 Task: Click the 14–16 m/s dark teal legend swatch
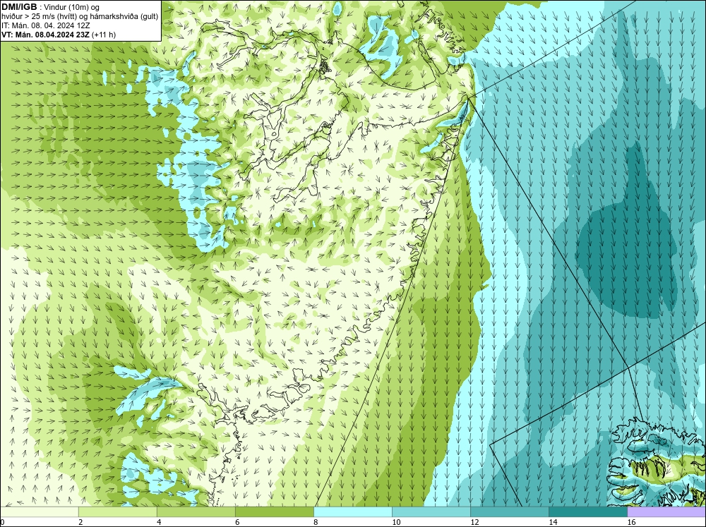587,512
